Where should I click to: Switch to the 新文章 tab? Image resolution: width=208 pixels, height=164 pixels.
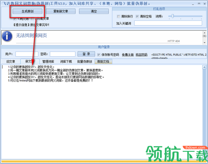tap(30, 61)
